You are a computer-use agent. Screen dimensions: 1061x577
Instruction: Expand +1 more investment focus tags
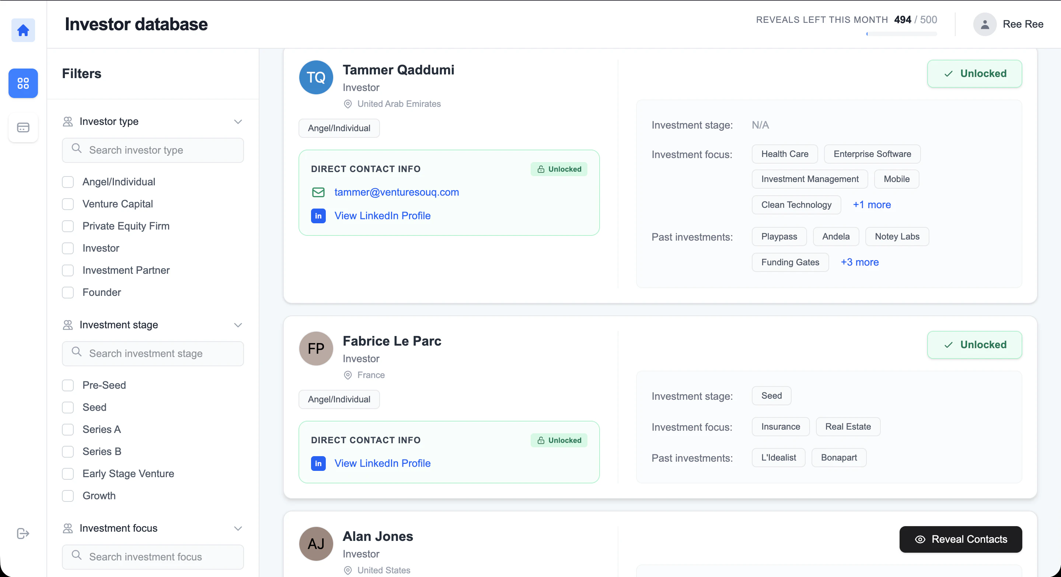872,205
